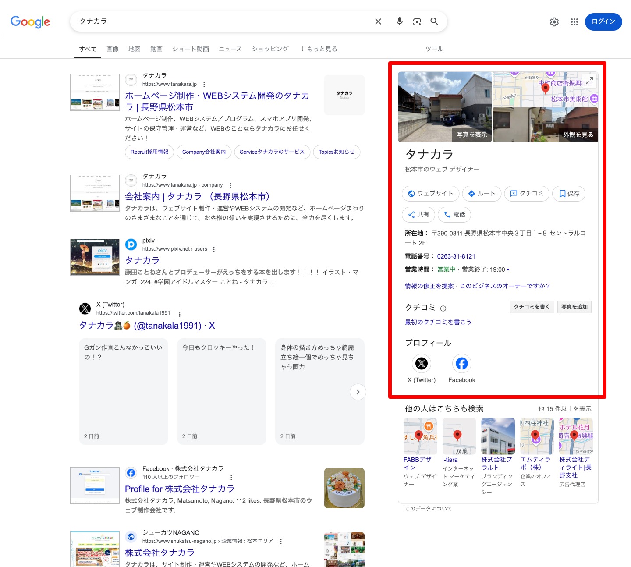Open options menu for シューカツNAGANO result

(281, 541)
